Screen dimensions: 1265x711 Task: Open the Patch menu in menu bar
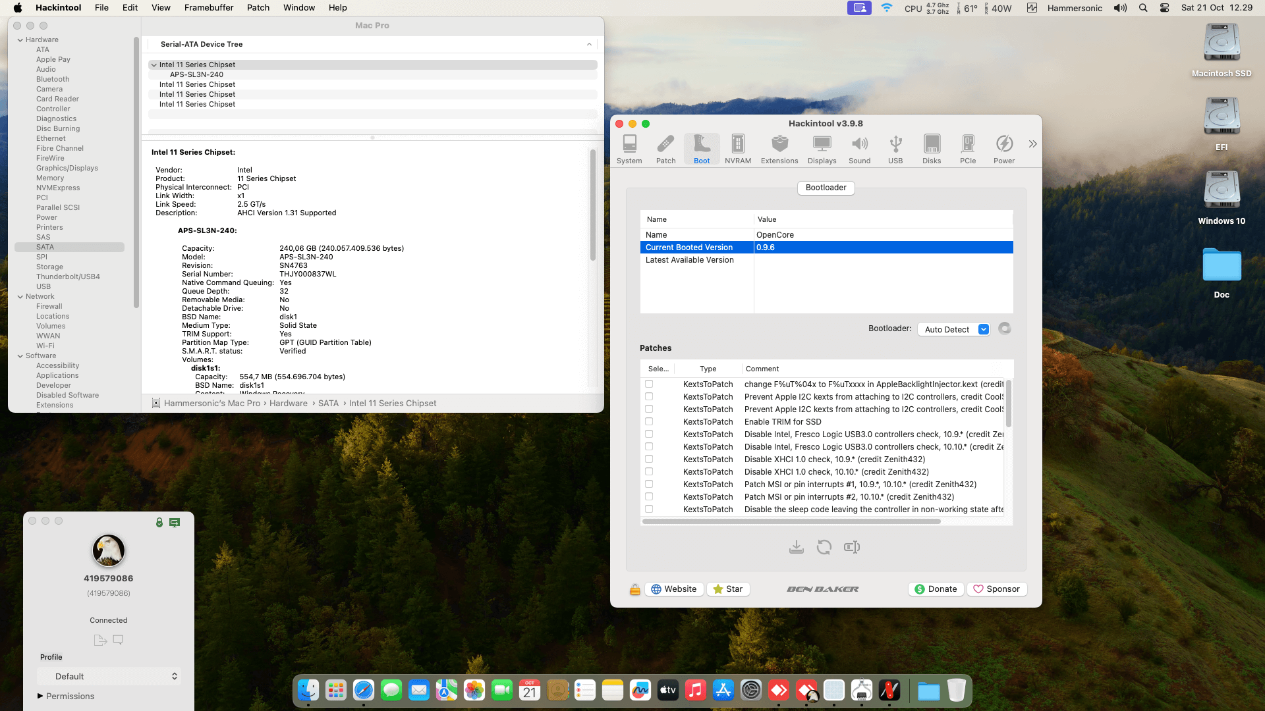(258, 8)
